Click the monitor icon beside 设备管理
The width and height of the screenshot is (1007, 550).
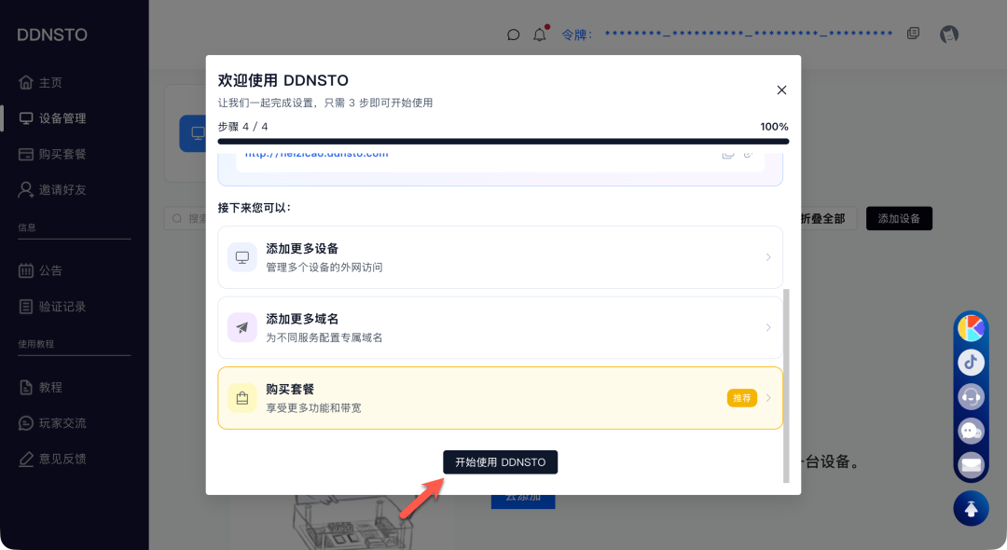coord(26,118)
